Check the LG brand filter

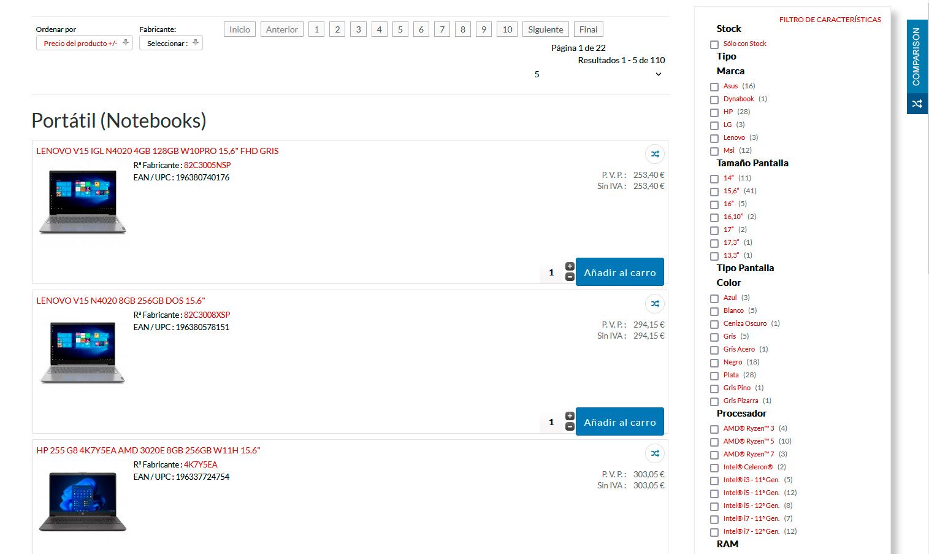pyautogui.click(x=714, y=126)
